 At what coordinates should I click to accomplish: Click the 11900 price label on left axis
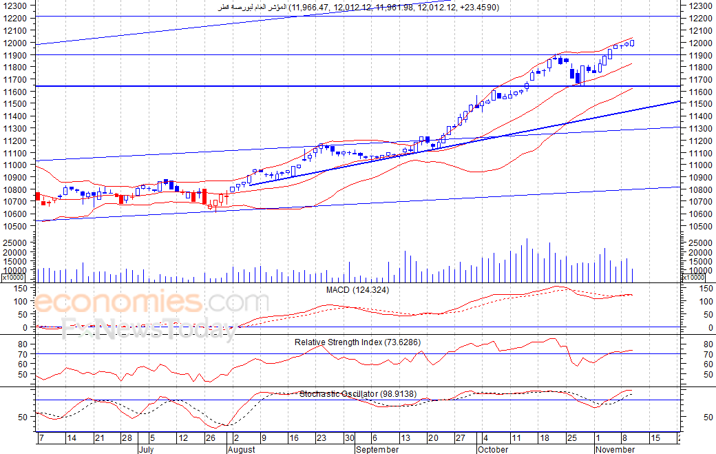point(14,55)
